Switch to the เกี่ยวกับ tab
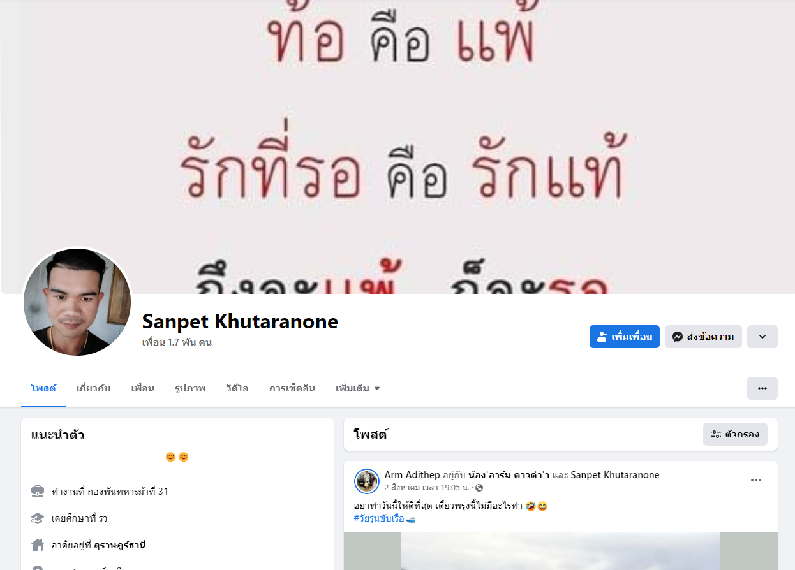The width and height of the screenshot is (795, 570). 94,388
